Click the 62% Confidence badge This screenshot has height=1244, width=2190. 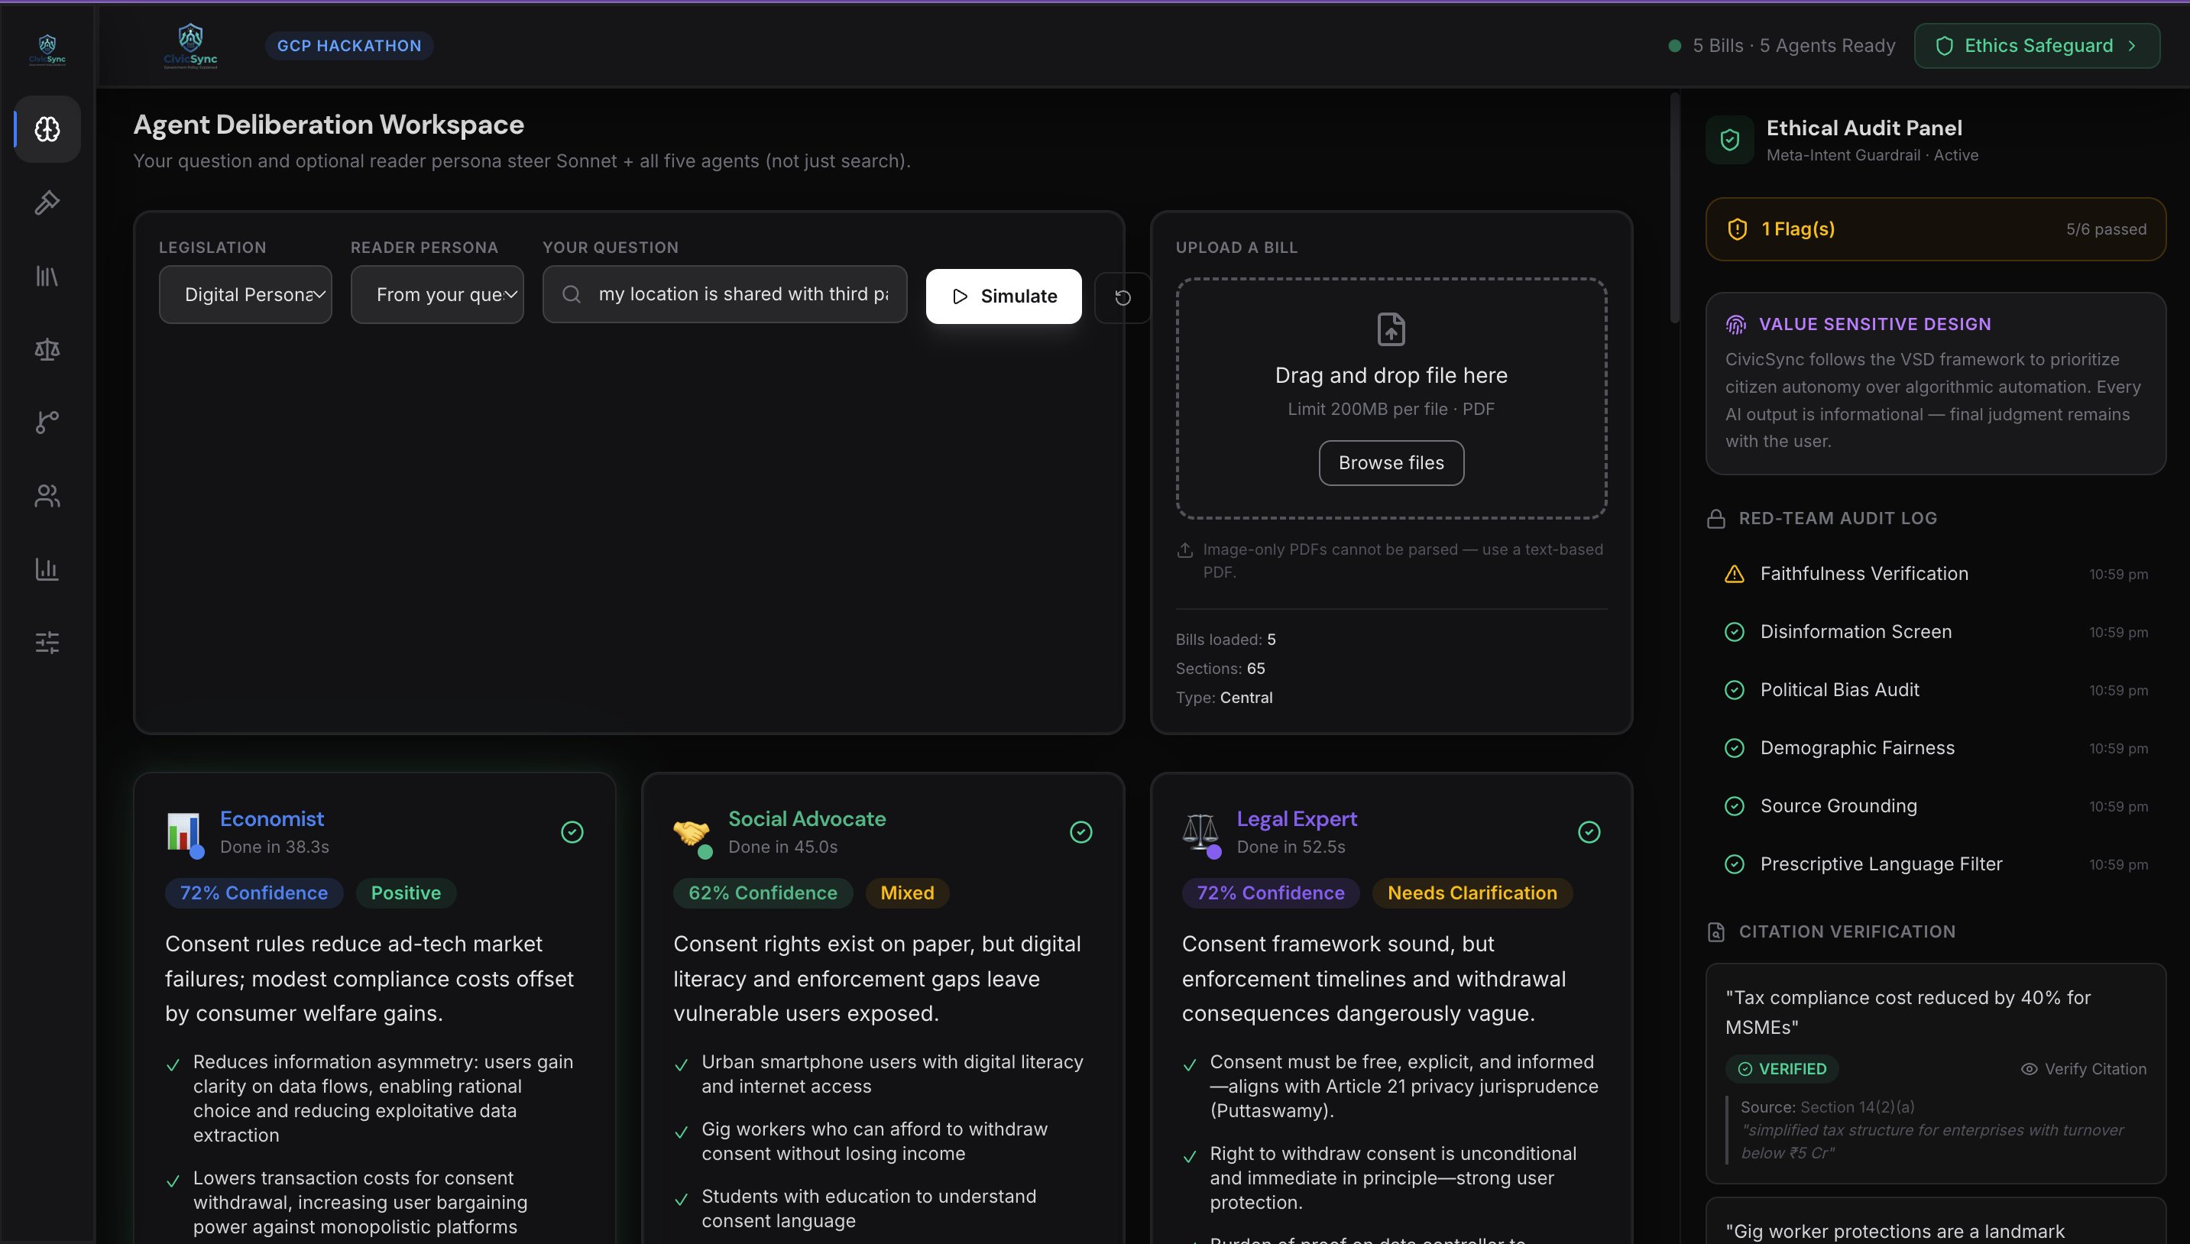(x=763, y=893)
